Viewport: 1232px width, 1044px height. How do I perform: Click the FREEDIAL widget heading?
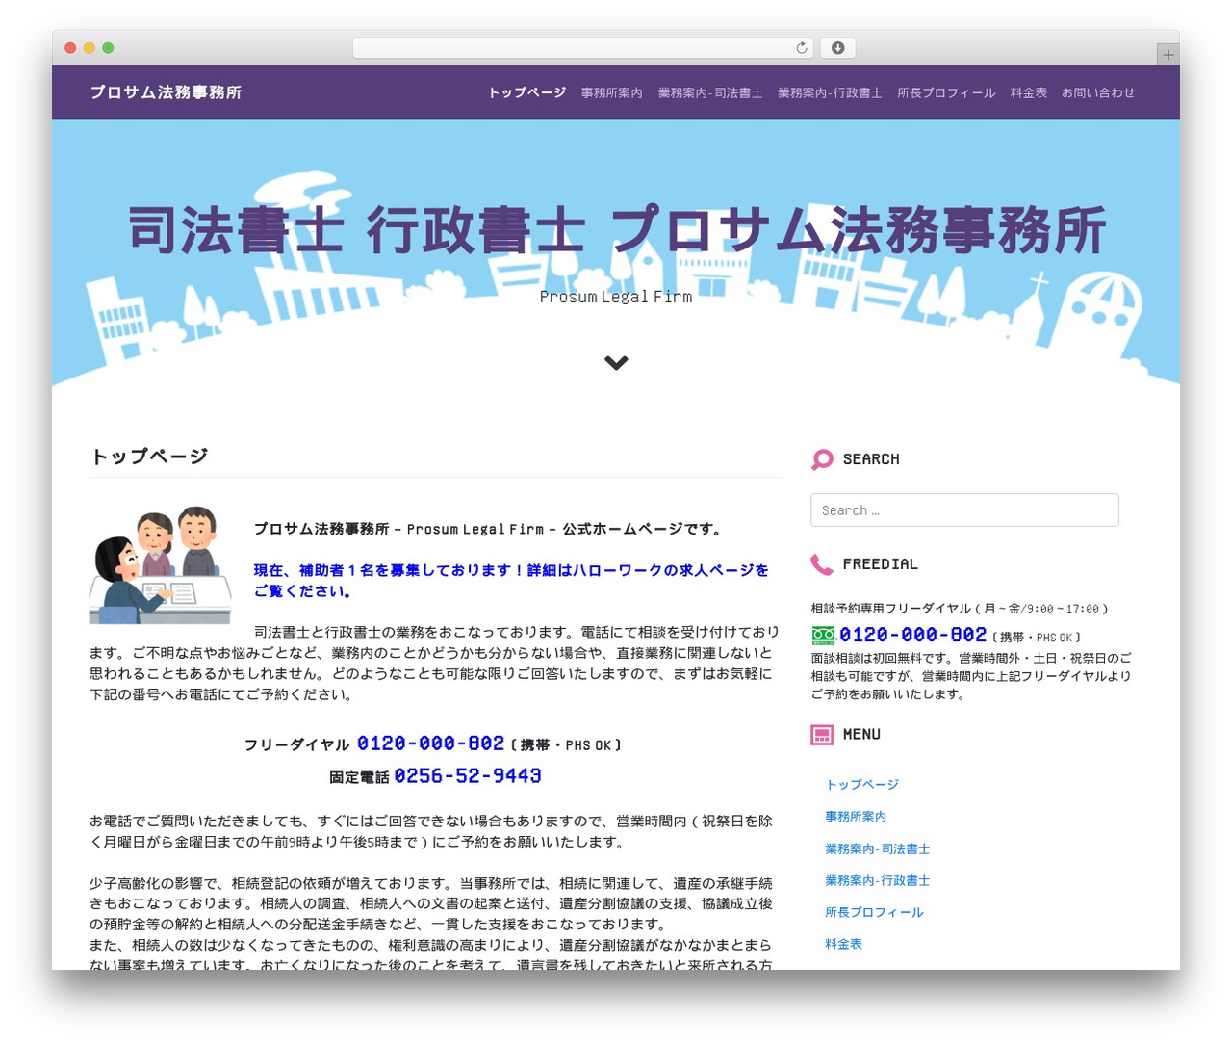pyautogui.click(x=881, y=564)
